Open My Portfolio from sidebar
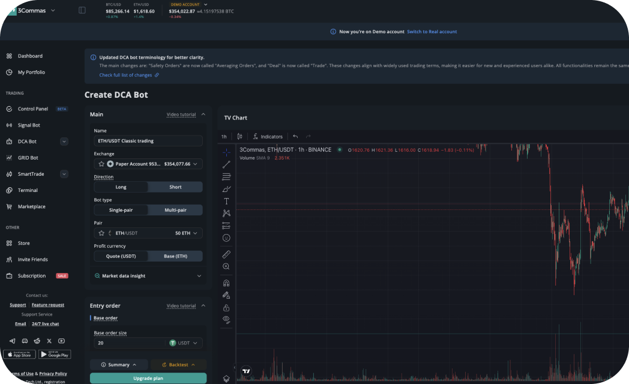This screenshot has height=384, width=629. pos(31,72)
